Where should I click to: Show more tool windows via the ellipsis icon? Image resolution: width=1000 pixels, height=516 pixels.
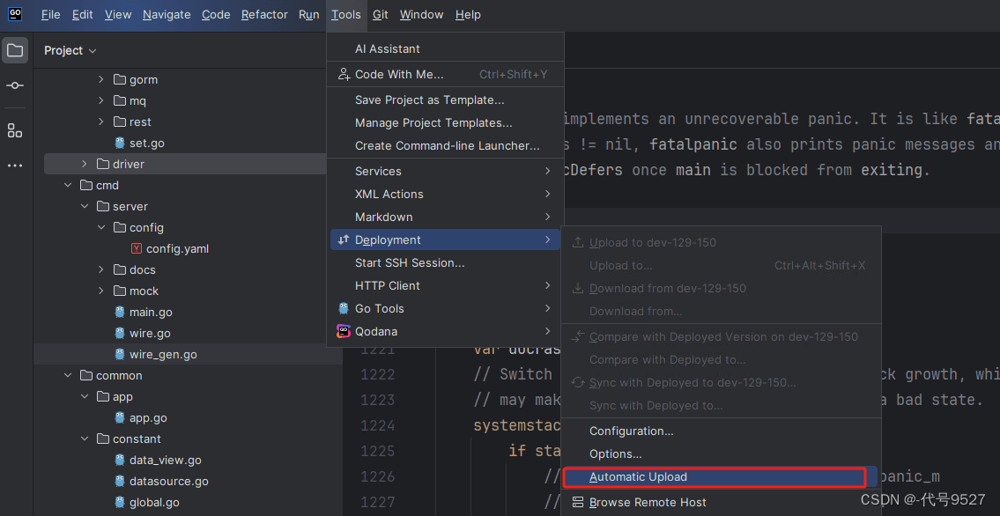click(x=15, y=166)
